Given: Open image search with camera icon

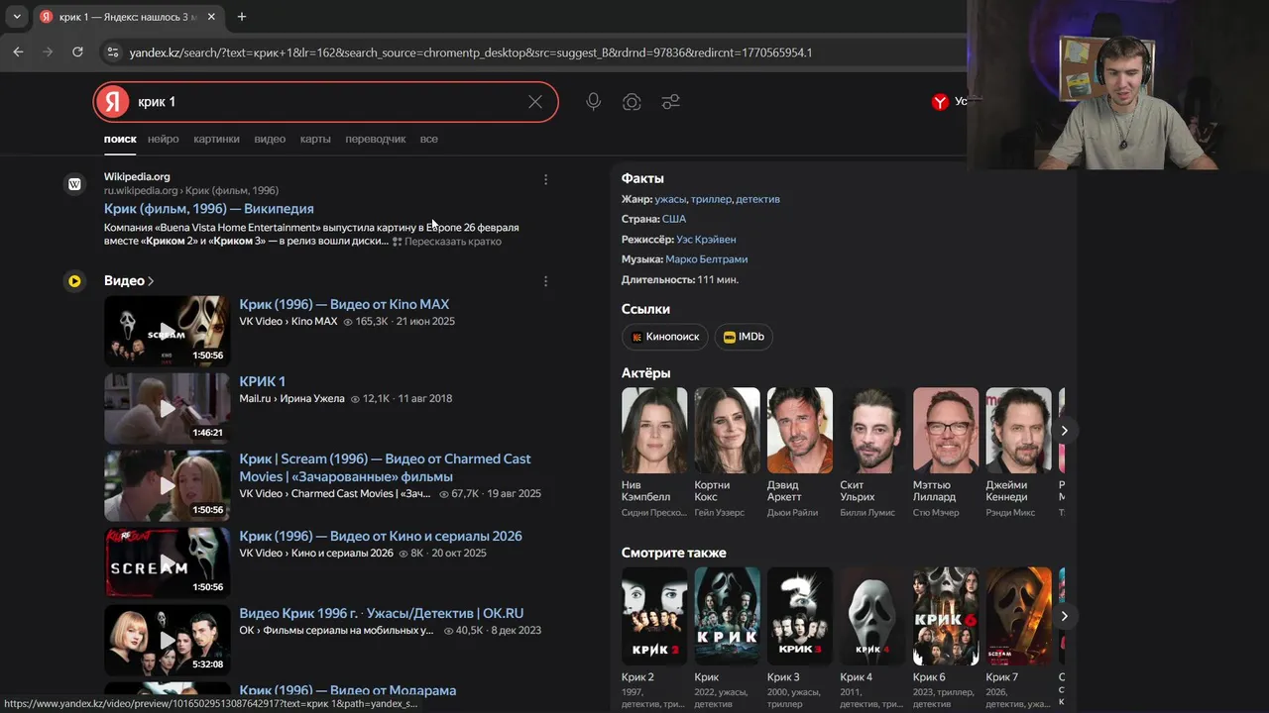Looking at the screenshot, I should pos(632,102).
